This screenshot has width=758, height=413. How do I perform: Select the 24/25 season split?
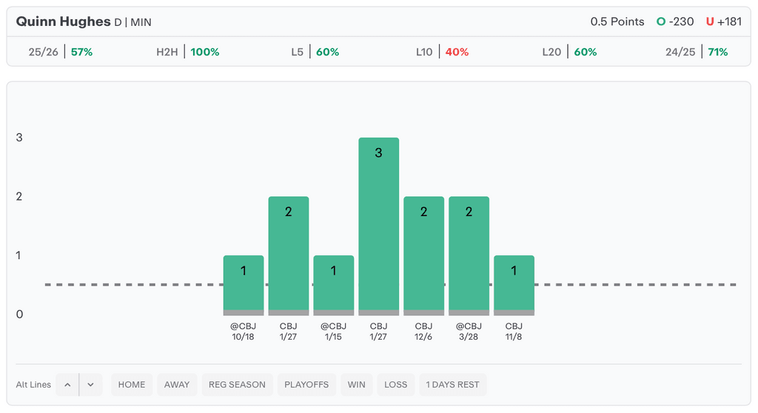pos(696,52)
